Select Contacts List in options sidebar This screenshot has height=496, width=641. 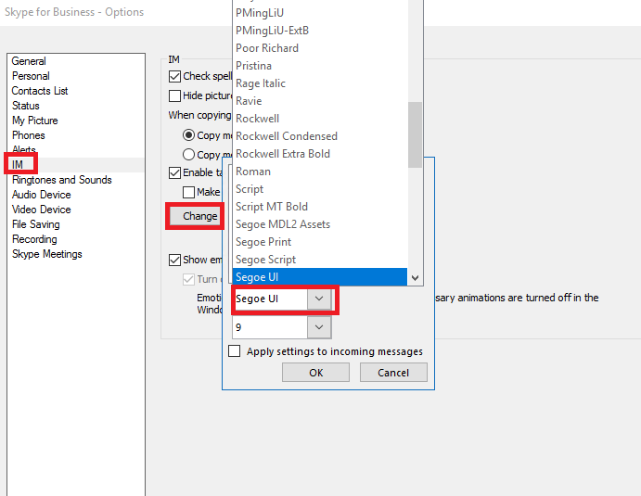40,91
